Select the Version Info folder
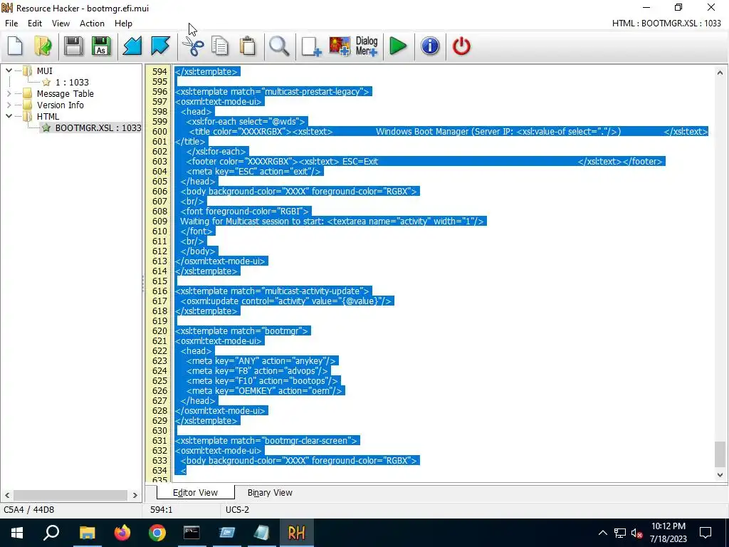729x547 pixels. pyautogui.click(x=61, y=105)
